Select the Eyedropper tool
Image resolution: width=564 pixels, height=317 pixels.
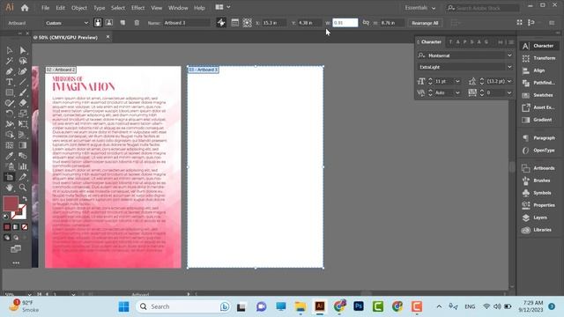pos(10,156)
